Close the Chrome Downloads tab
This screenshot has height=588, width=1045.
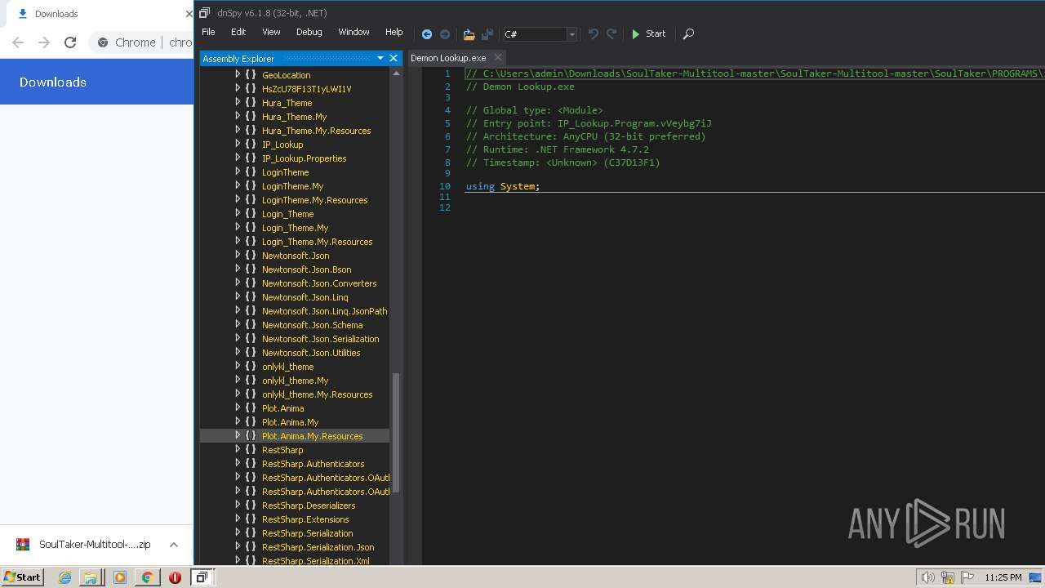click(189, 14)
